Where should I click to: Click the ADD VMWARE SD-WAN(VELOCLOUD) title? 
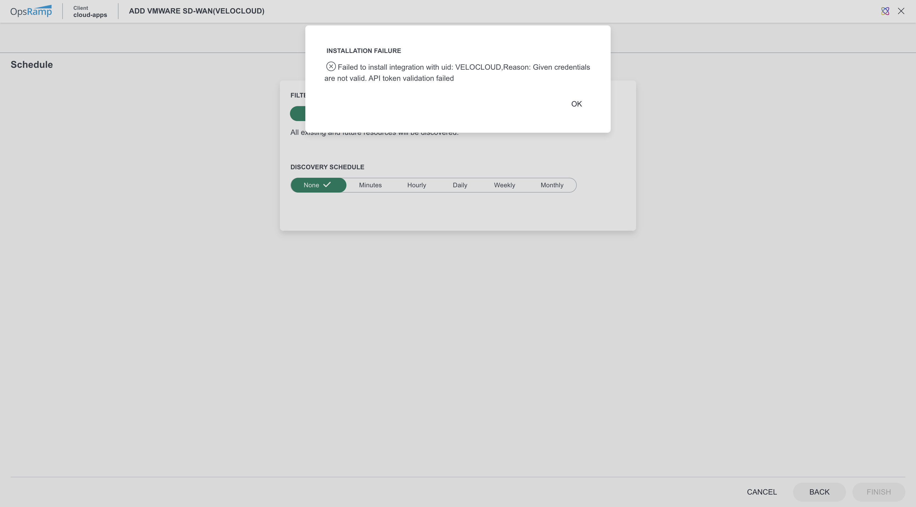(x=197, y=11)
